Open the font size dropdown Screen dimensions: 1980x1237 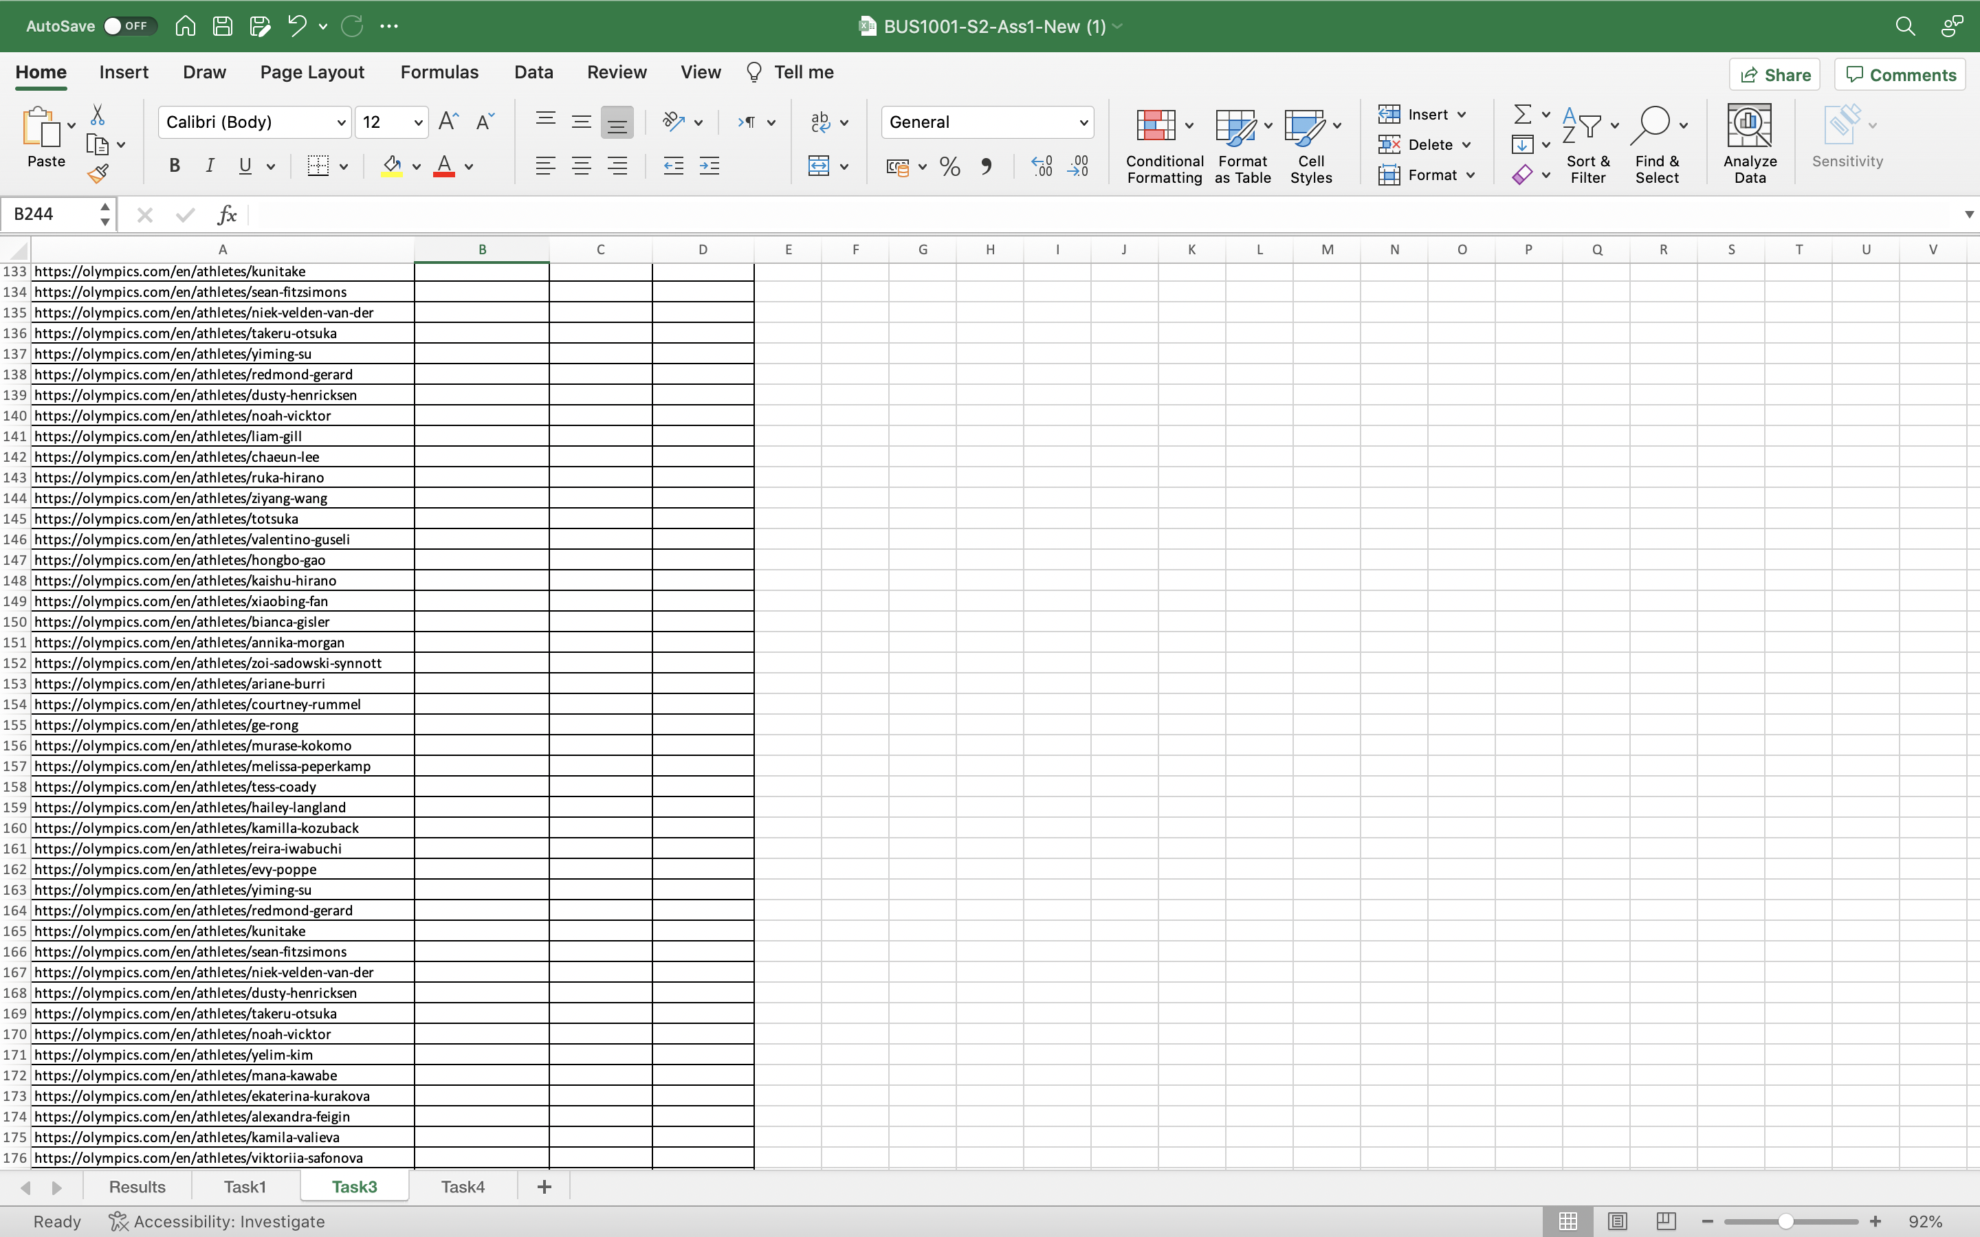tap(418, 123)
